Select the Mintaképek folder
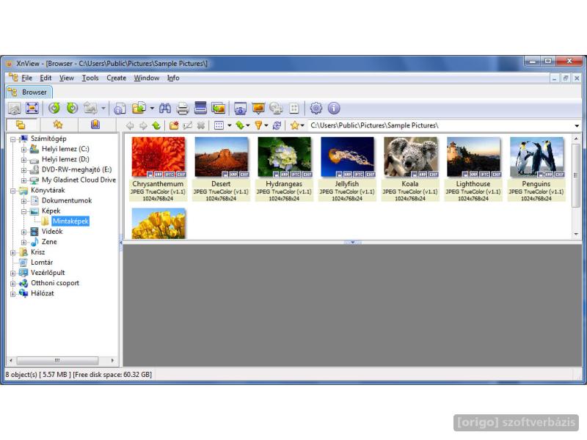Screen dimensions: 587x440 coord(70,221)
